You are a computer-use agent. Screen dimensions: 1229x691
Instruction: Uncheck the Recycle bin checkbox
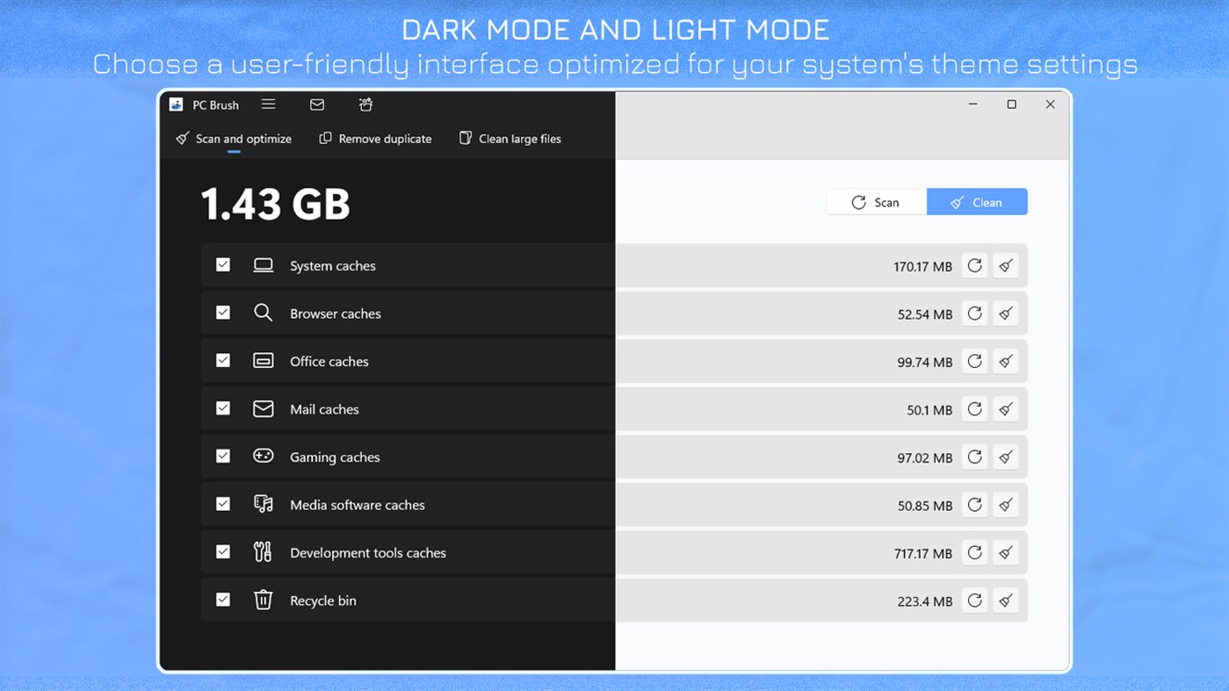click(223, 599)
